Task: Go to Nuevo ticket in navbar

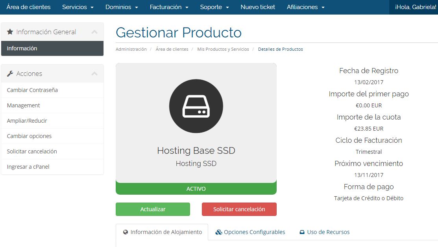Action: click(258, 7)
